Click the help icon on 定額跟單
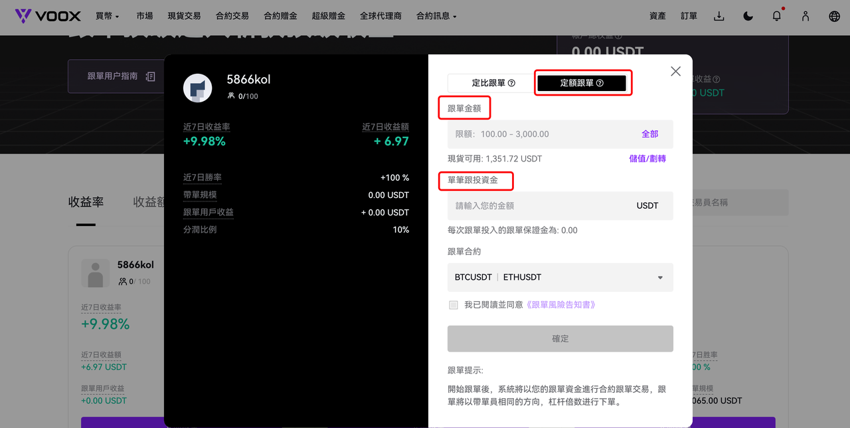The height and width of the screenshot is (428, 850). tap(600, 83)
